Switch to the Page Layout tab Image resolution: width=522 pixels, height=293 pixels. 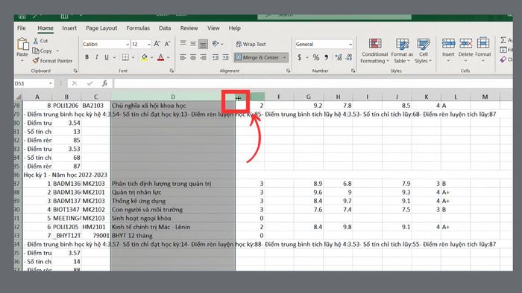tap(101, 28)
